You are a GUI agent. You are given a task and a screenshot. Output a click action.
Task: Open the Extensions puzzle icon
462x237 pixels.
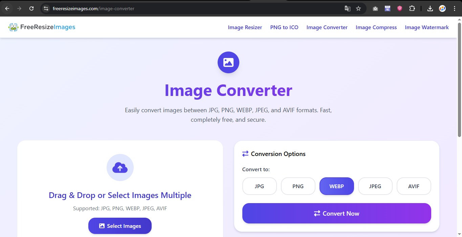(x=412, y=8)
